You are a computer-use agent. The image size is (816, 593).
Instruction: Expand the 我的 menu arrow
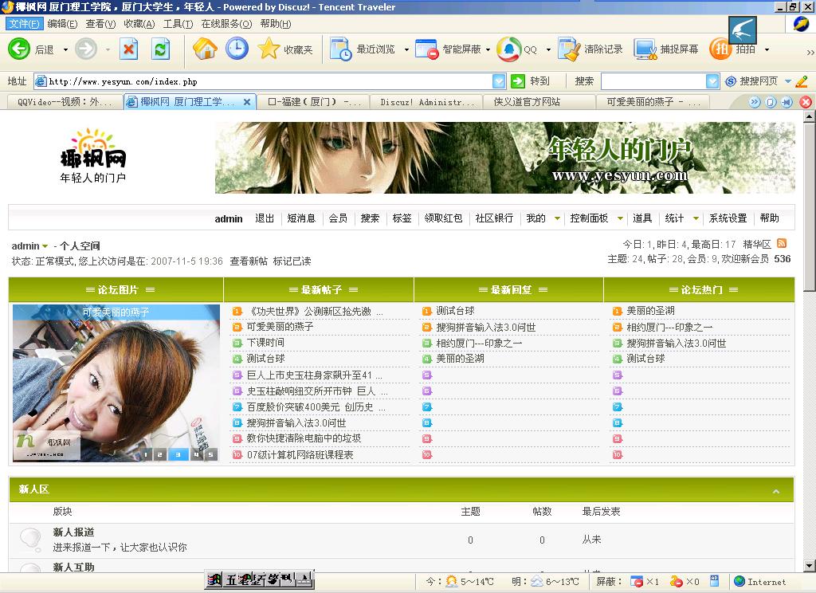[557, 218]
